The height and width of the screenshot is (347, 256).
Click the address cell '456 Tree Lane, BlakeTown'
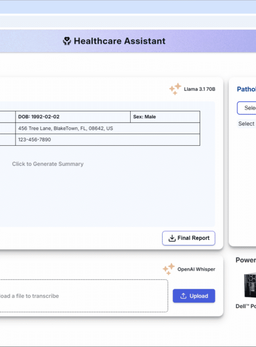click(108, 128)
